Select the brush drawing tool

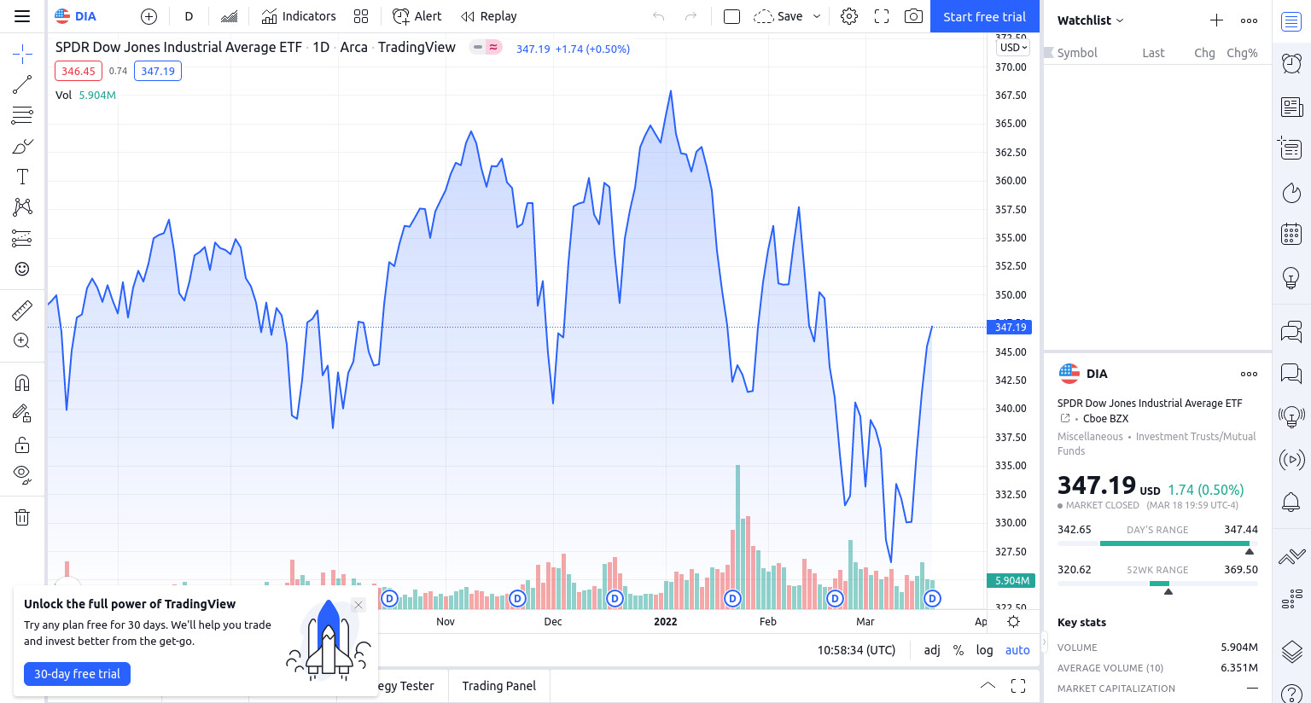point(22,146)
